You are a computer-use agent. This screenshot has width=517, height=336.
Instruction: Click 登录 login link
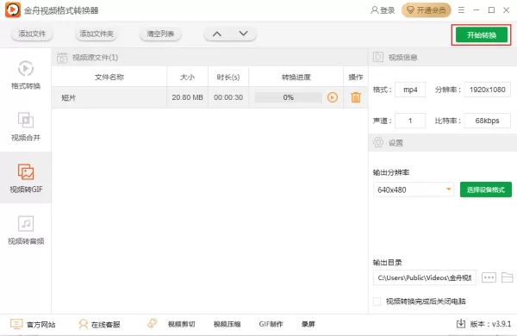coord(383,10)
